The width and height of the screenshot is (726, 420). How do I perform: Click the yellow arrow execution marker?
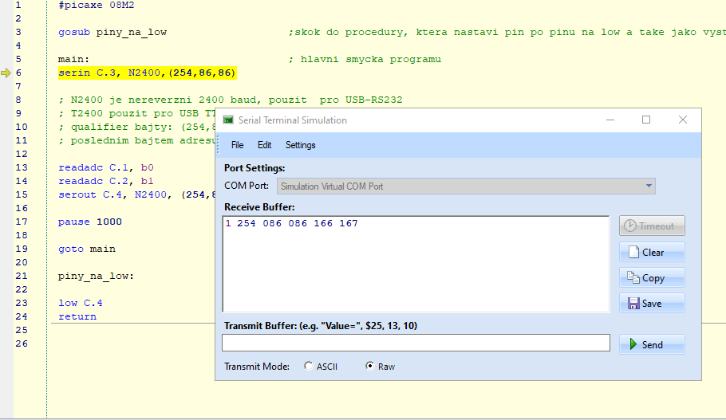pyautogui.click(x=6, y=73)
